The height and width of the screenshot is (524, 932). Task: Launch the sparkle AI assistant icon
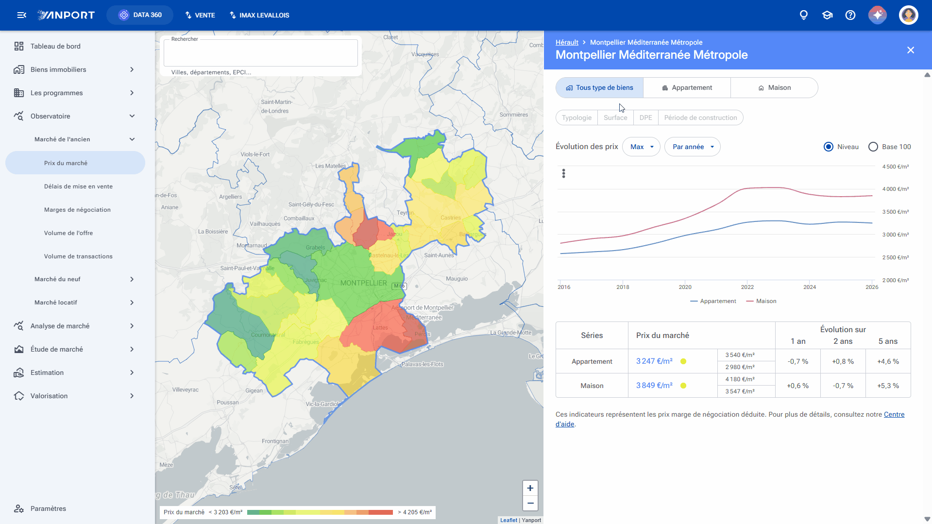click(878, 15)
